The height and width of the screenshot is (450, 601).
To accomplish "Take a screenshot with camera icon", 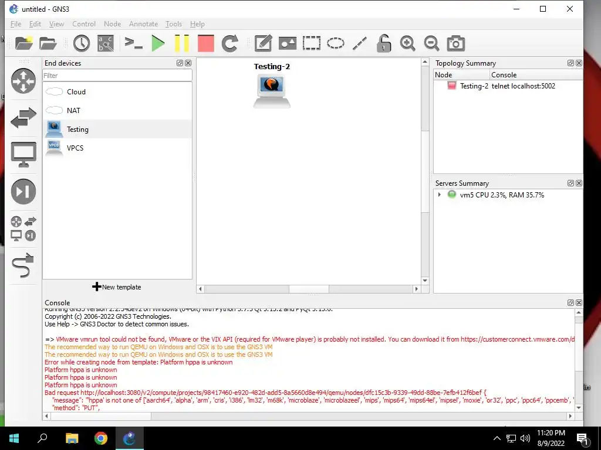I will pyautogui.click(x=455, y=43).
